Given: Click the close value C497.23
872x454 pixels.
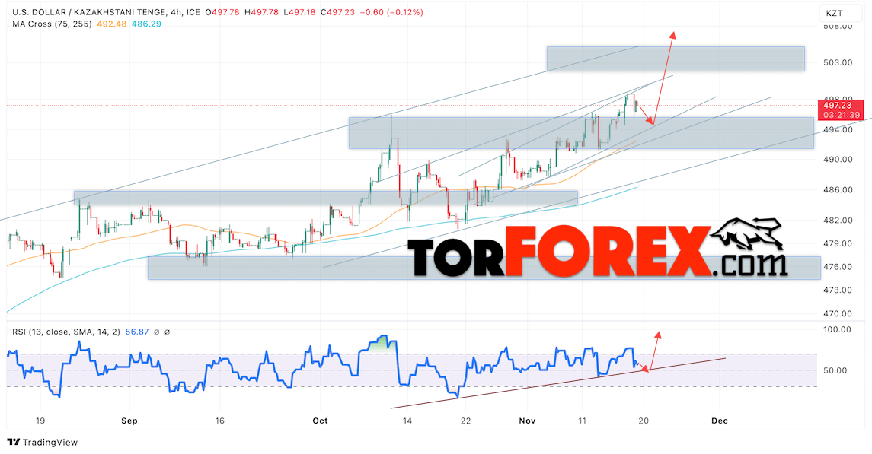Looking at the screenshot, I should pos(337,12).
